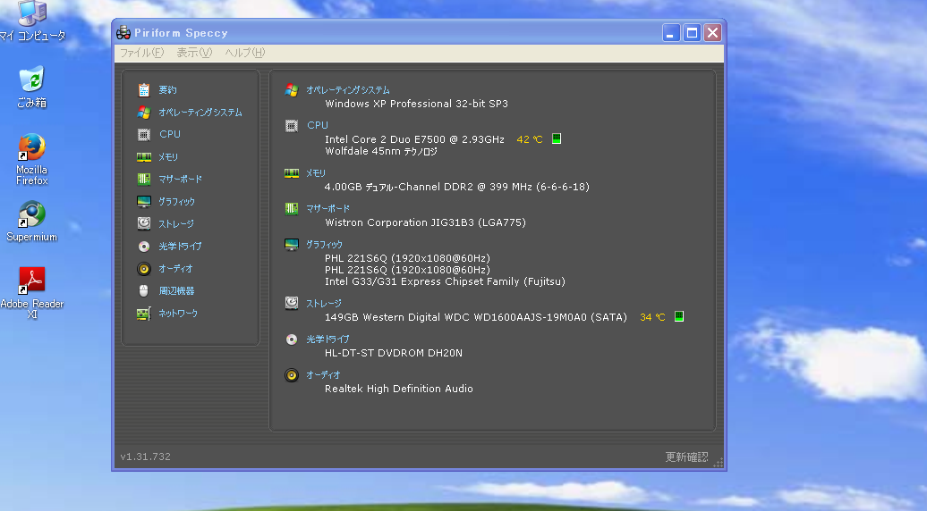This screenshot has width=927, height=511.
Task: Select the 要約 summary clipboard icon in sidebar
Action: tap(144, 89)
